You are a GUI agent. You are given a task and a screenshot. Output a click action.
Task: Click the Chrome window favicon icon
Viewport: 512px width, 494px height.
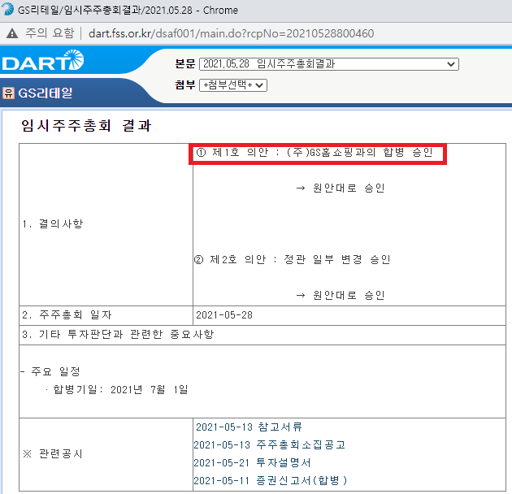pyautogui.click(x=8, y=10)
